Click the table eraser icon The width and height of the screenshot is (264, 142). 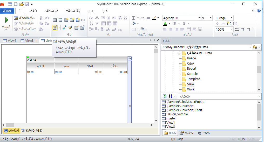tap(82, 27)
